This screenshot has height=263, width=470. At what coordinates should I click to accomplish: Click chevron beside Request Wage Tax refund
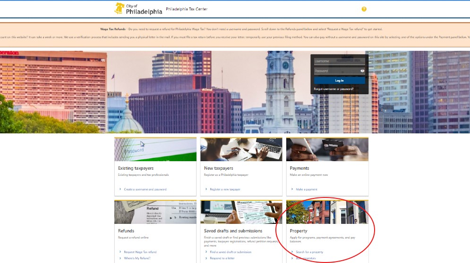(120, 252)
